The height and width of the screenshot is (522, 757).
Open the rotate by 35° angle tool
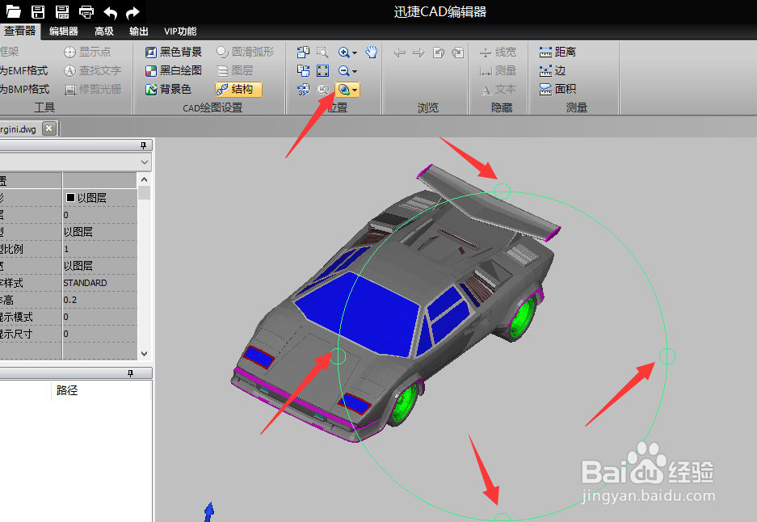coord(303,90)
